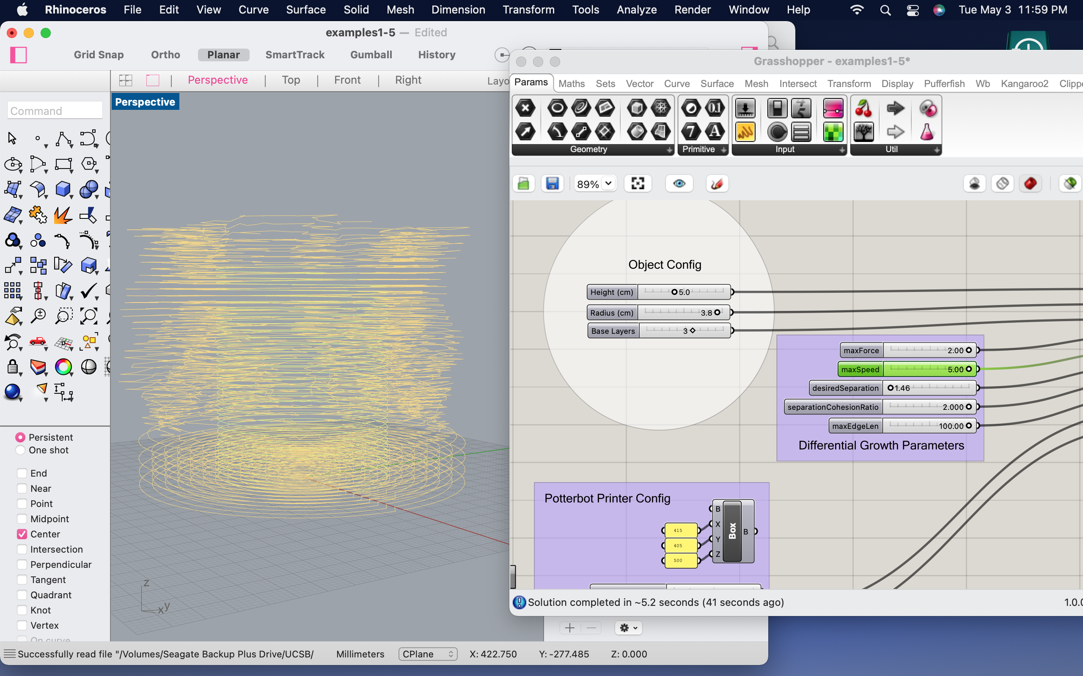Uncheck the Center object snap
The height and width of the screenshot is (676, 1083).
[22, 534]
